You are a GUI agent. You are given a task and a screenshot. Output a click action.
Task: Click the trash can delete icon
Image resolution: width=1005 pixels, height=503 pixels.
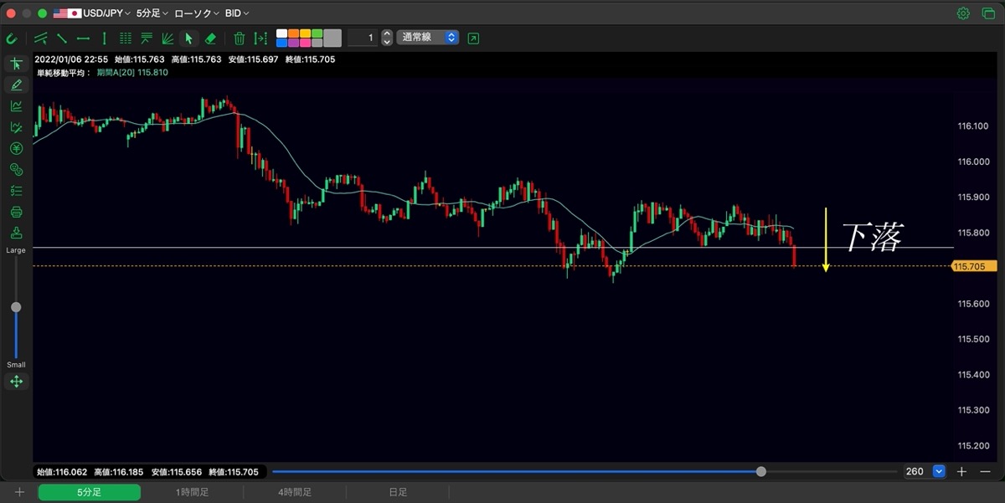[x=240, y=38]
